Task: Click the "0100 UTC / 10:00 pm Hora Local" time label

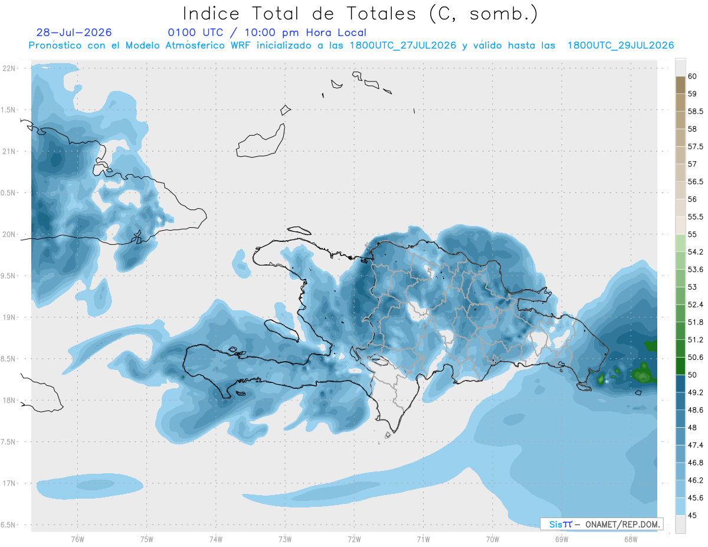Action: pos(267,33)
